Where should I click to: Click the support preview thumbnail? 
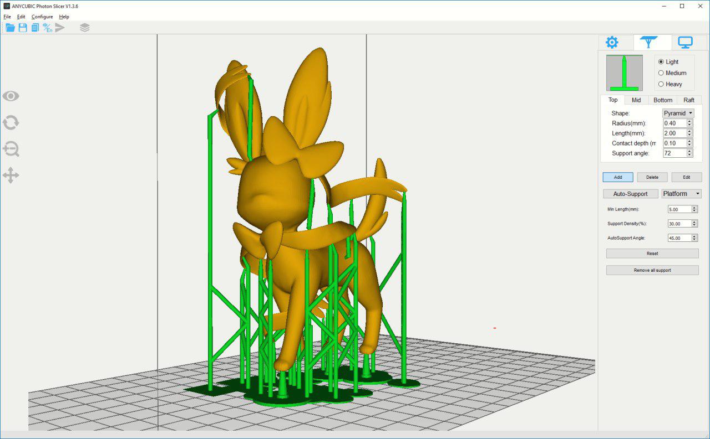click(625, 73)
